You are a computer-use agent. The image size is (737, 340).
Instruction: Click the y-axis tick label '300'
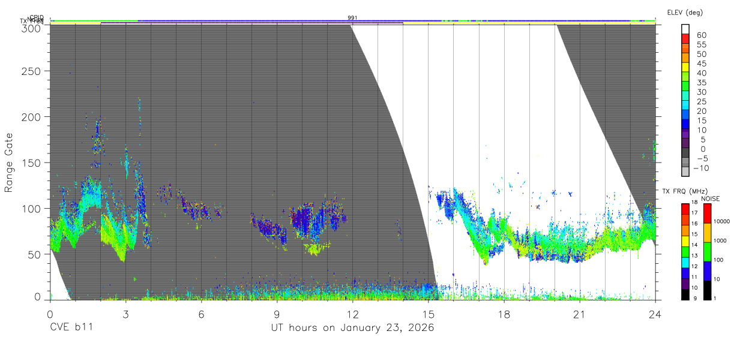[x=32, y=28]
